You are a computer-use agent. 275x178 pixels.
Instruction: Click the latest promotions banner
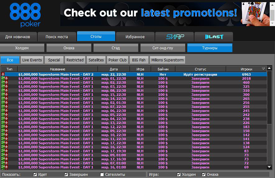point(150,13)
